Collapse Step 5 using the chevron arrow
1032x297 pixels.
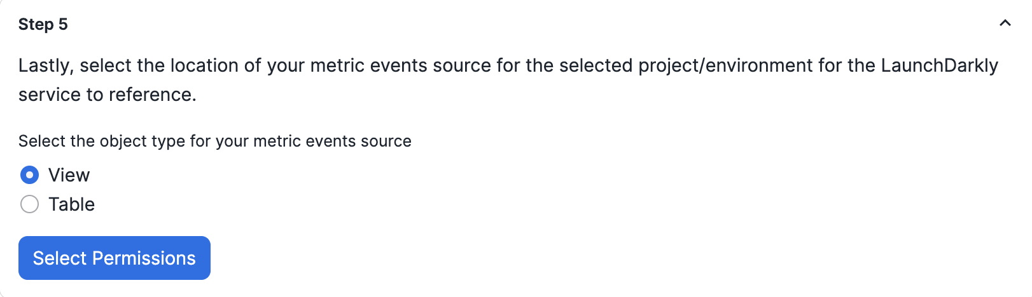(1005, 23)
